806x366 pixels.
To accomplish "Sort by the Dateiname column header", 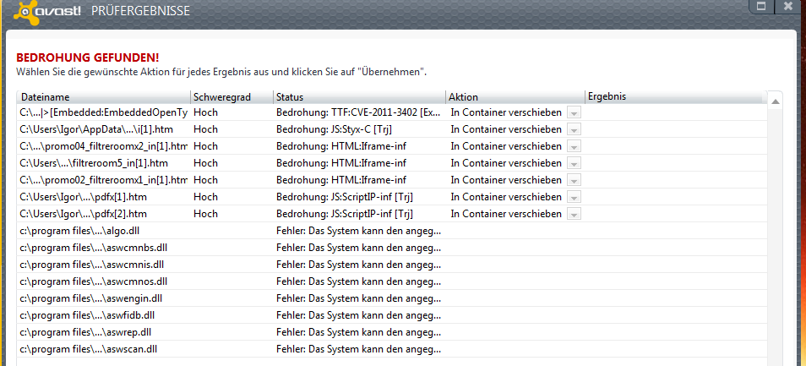I will [x=103, y=97].
